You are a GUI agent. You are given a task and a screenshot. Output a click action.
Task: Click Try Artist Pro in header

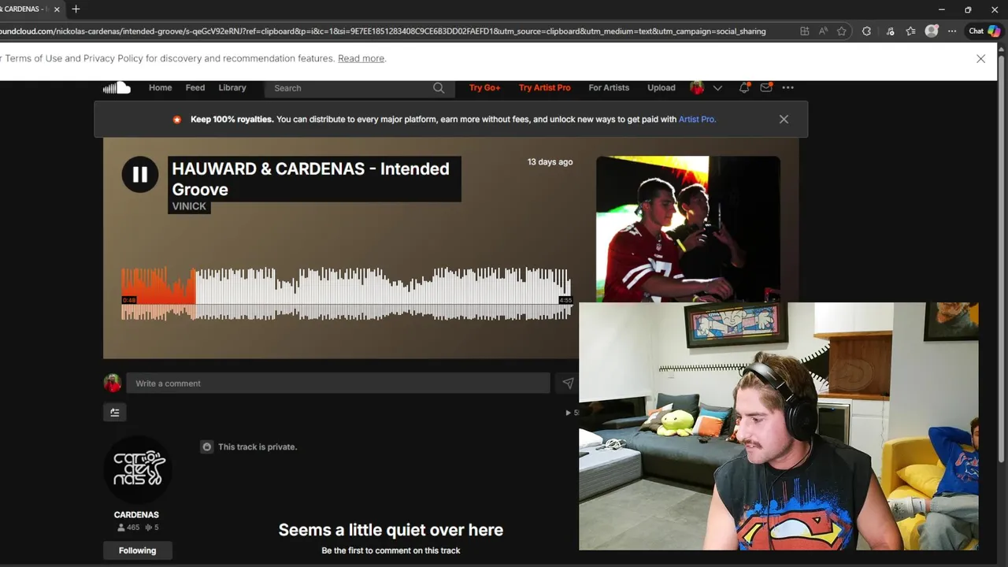point(544,87)
